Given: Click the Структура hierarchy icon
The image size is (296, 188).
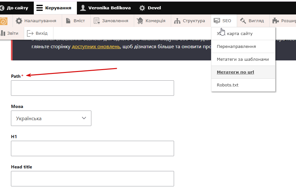Looking at the screenshot, I should [177, 21].
